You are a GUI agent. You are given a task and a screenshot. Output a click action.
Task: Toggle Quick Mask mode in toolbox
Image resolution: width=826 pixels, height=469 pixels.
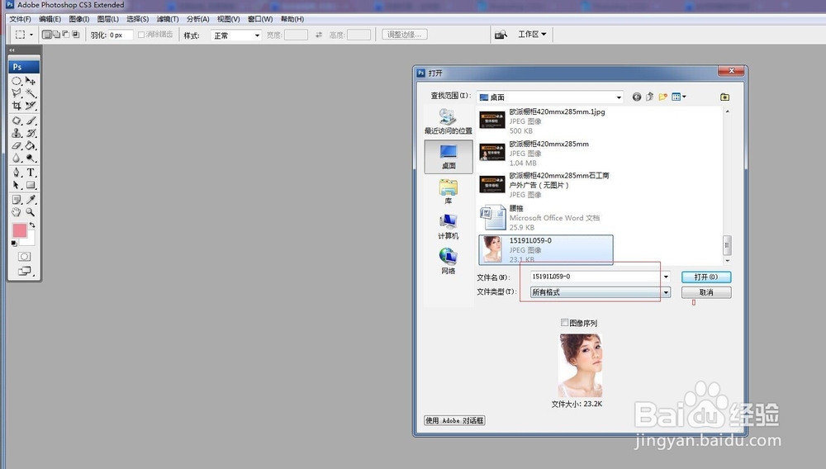pyautogui.click(x=24, y=256)
